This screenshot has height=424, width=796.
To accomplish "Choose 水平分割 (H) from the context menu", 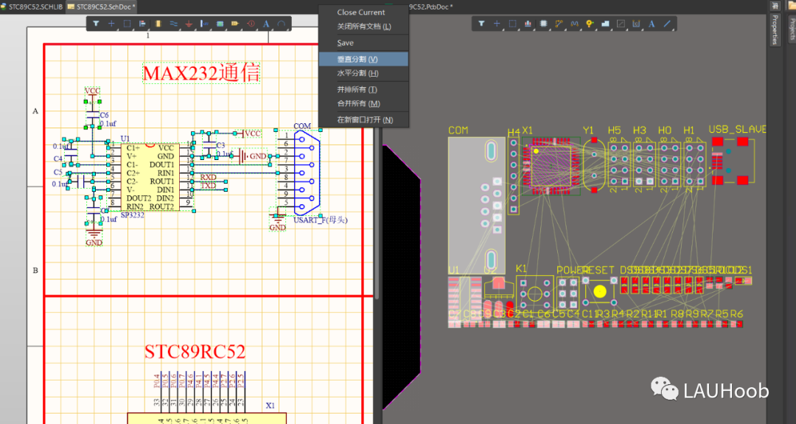I will (363, 73).
